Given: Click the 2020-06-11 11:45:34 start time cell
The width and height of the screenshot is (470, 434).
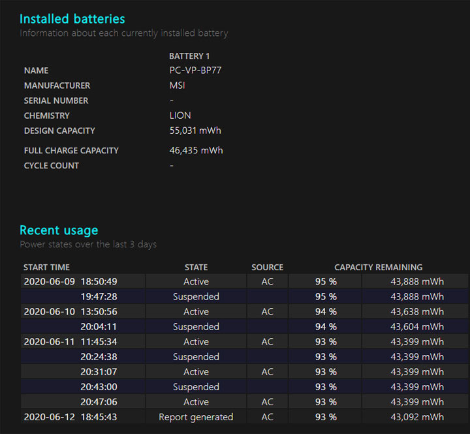Looking at the screenshot, I should 70,342.
